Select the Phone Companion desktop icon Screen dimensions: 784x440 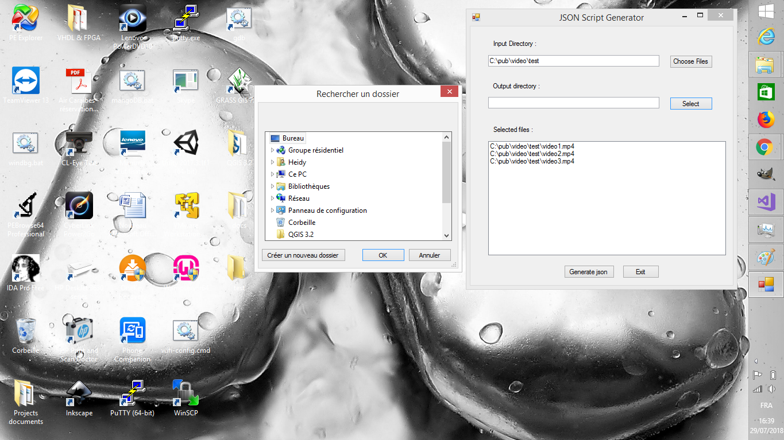[x=133, y=340]
